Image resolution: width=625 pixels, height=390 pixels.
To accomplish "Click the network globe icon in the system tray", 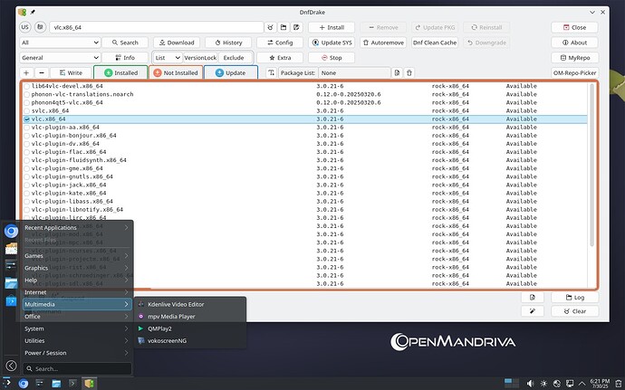I will [557, 384].
